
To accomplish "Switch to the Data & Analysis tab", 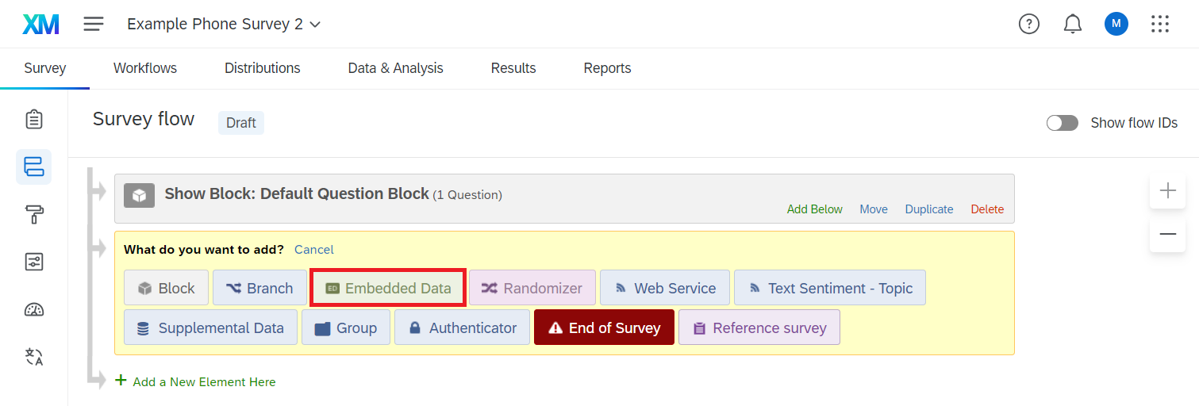I will 395,68.
